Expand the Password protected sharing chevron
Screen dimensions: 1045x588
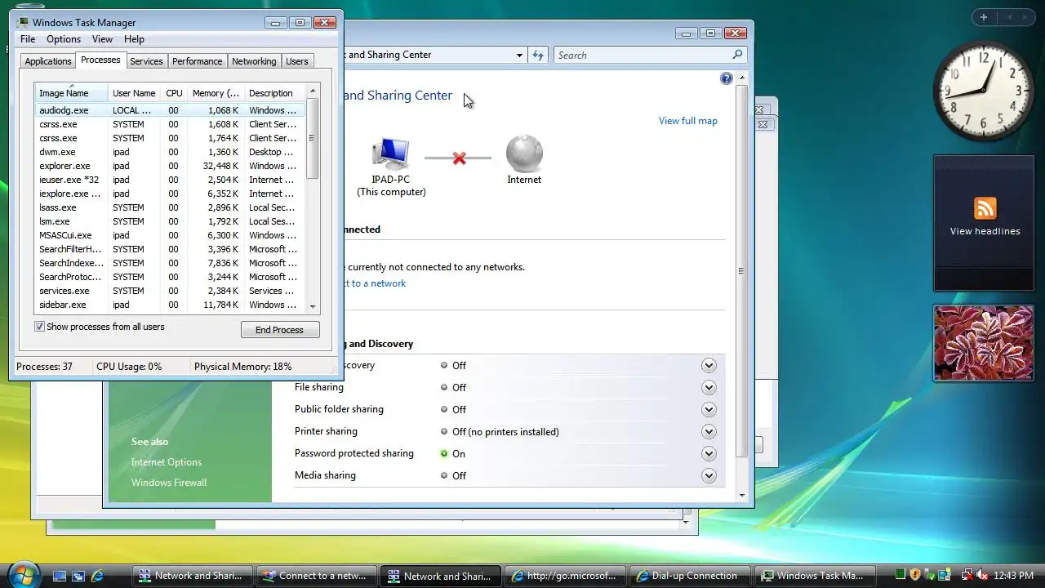(x=709, y=453)
